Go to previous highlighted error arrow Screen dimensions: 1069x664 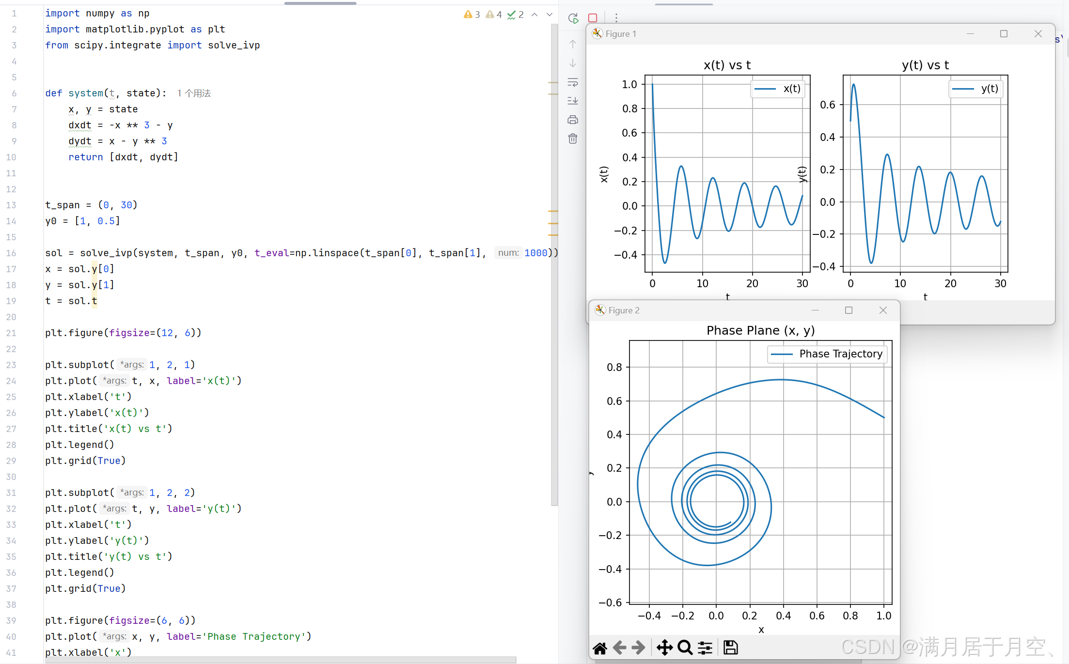click(534, 15)
